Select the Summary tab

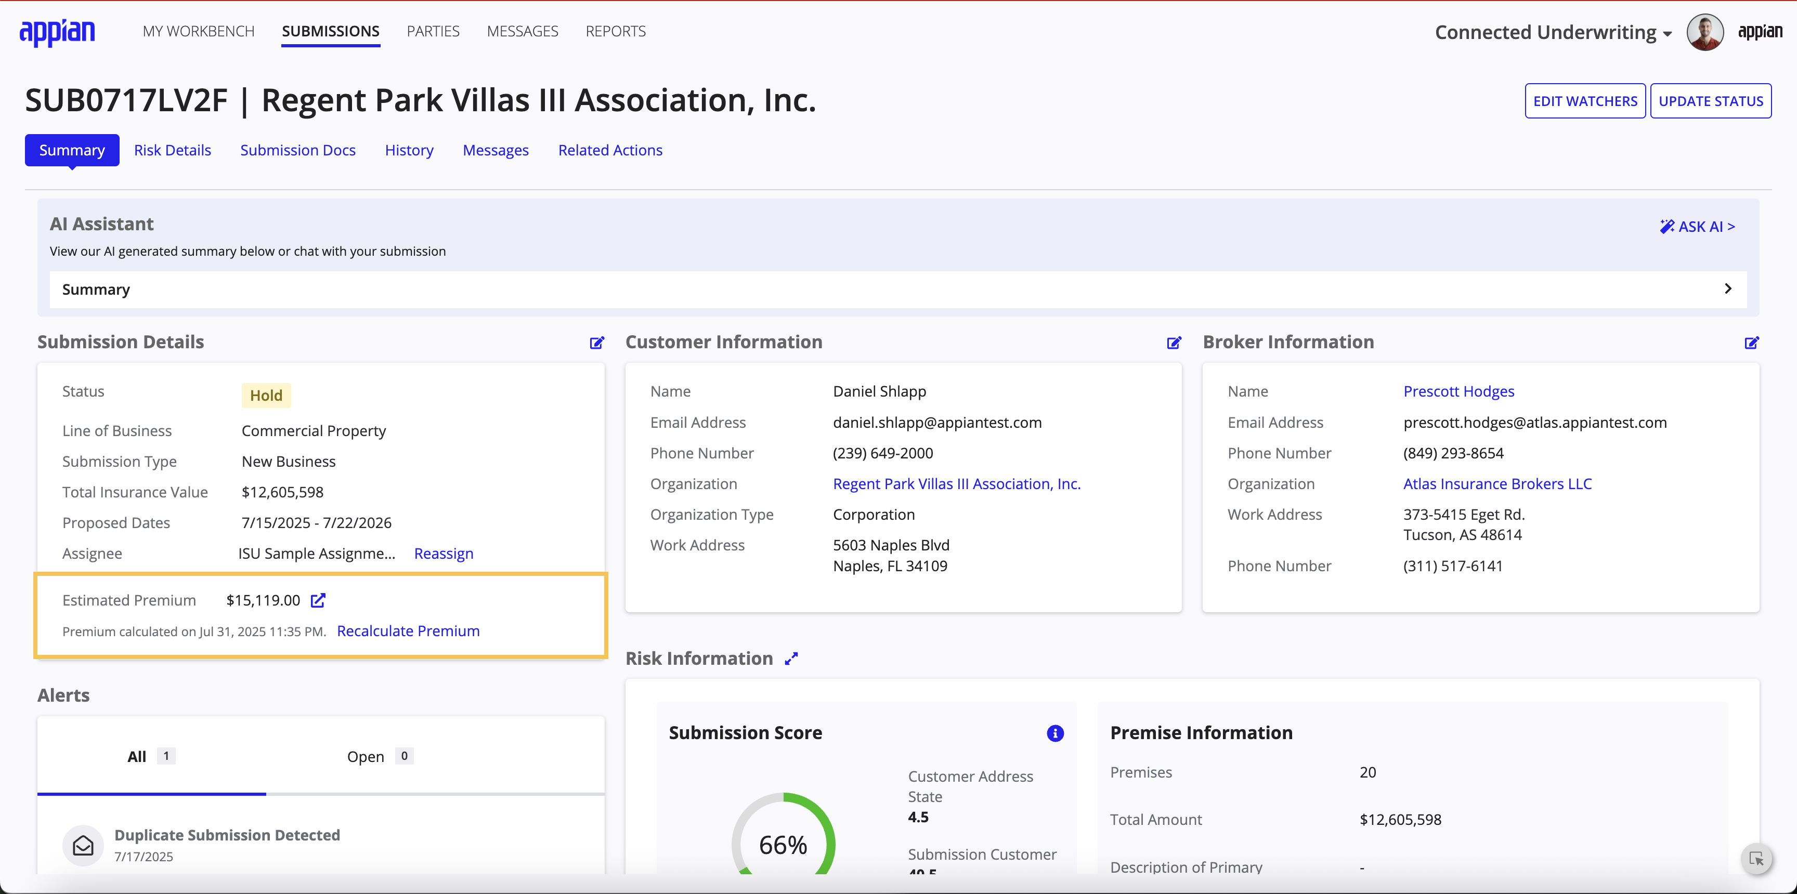point(72,150)
